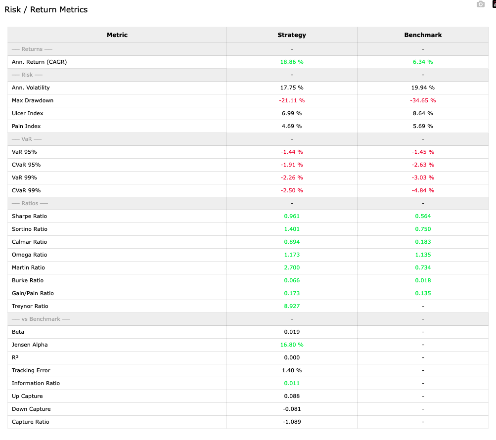The width and height of the screenshot is (496, 440).
Task: Select the Benchmark column header
Action: click(423, 35)
